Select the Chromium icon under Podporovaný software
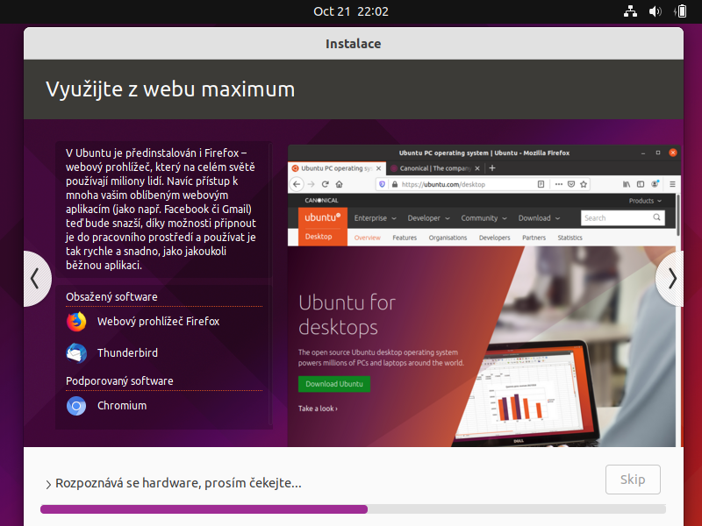Image resolution: width=702 pixels, height=526 pixels. pyautogui.click(x=77, y=406)
